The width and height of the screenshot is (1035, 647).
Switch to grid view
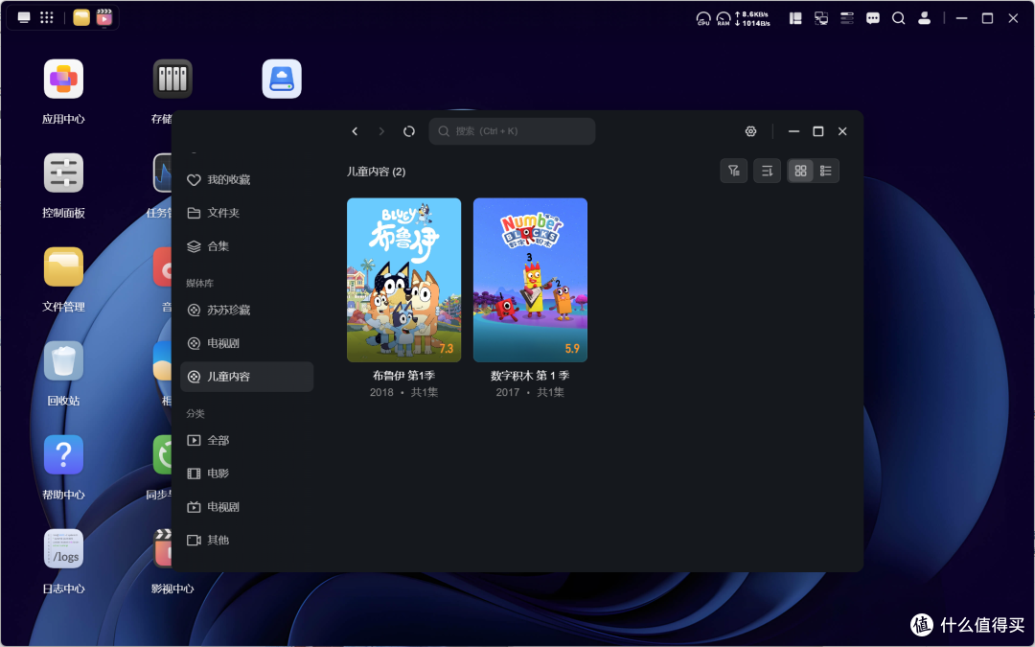point(800,171)
